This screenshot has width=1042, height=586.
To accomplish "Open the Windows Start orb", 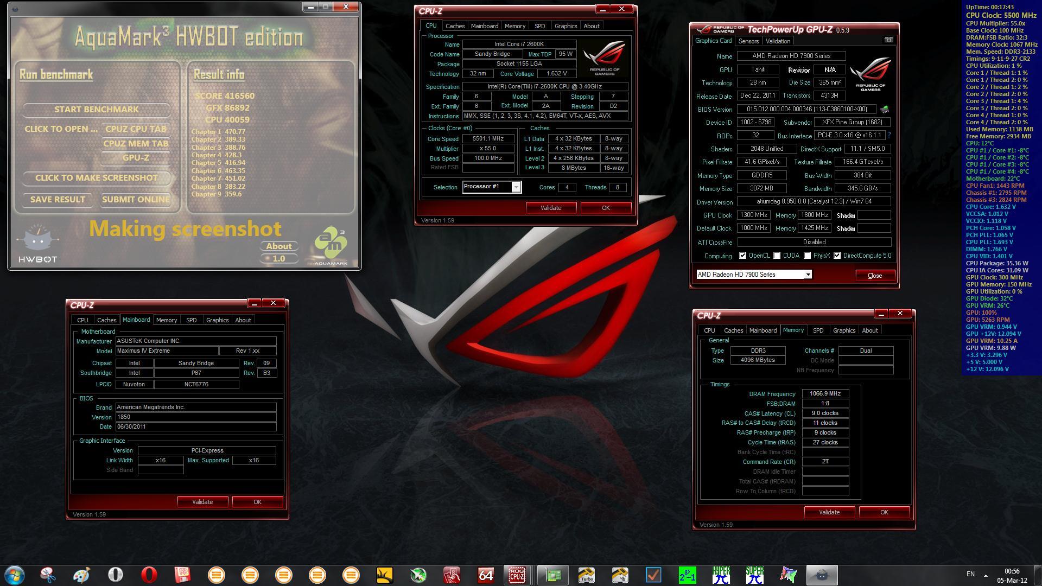I will [15, 575].
